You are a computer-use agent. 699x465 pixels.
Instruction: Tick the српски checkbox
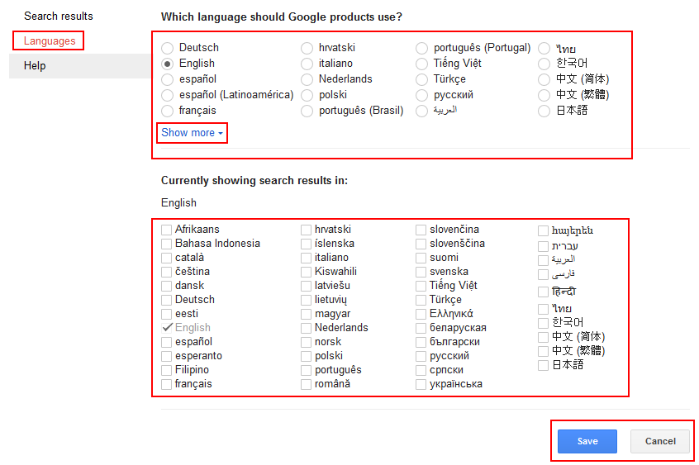421,371
